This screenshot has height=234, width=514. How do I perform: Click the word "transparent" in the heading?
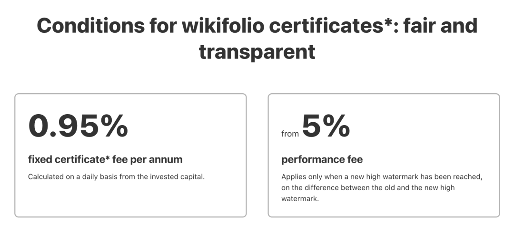click(257, 51)
